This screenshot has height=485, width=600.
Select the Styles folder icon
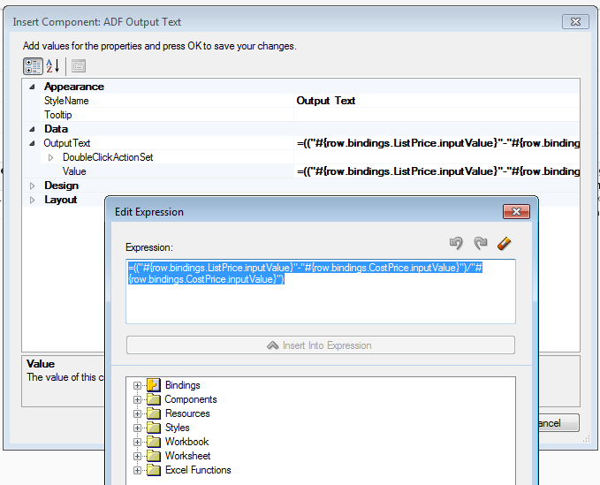click(x=154, y=428)
